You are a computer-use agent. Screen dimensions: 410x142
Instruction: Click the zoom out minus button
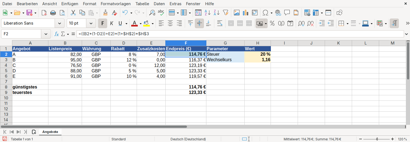[x=361, y=139]
